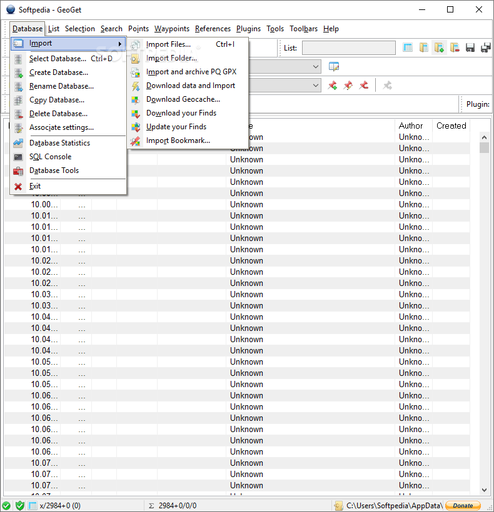Expand the Import submenu arrow
494x512 pixels.
click(120, 44)
